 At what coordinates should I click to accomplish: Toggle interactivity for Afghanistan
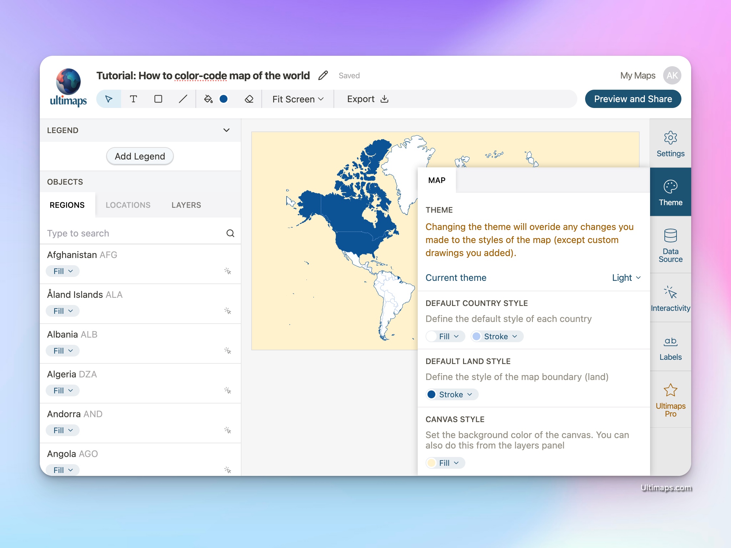tap(228, 271)
